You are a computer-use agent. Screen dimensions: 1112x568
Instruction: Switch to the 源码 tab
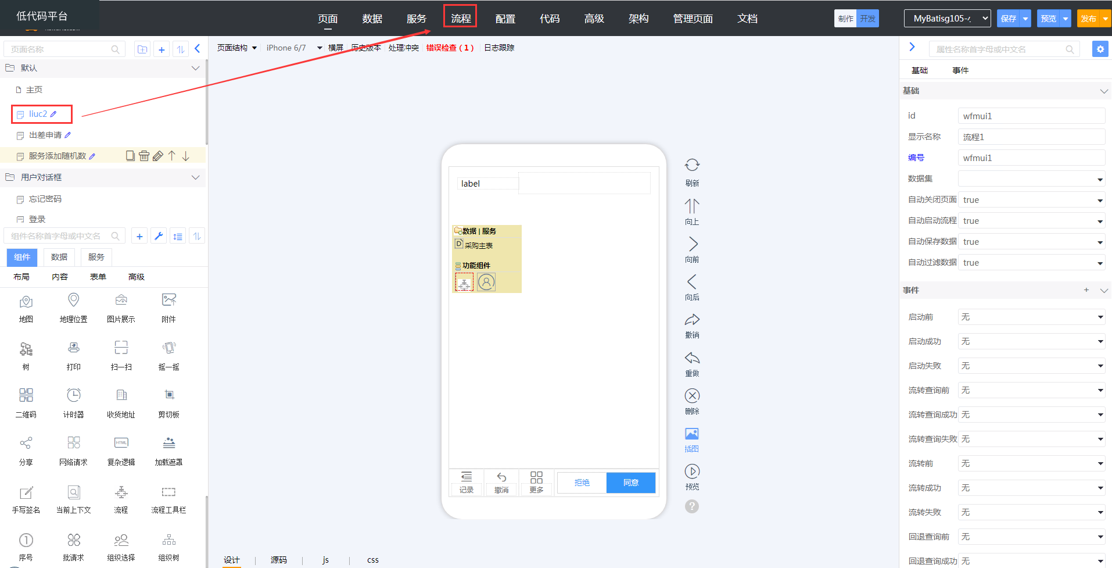click(x=279, y=560)
